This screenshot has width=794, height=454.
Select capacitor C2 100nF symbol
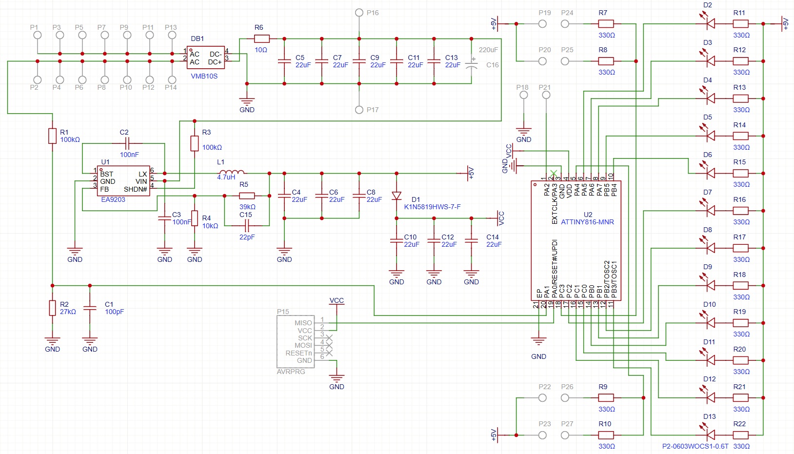pos(127,143)
